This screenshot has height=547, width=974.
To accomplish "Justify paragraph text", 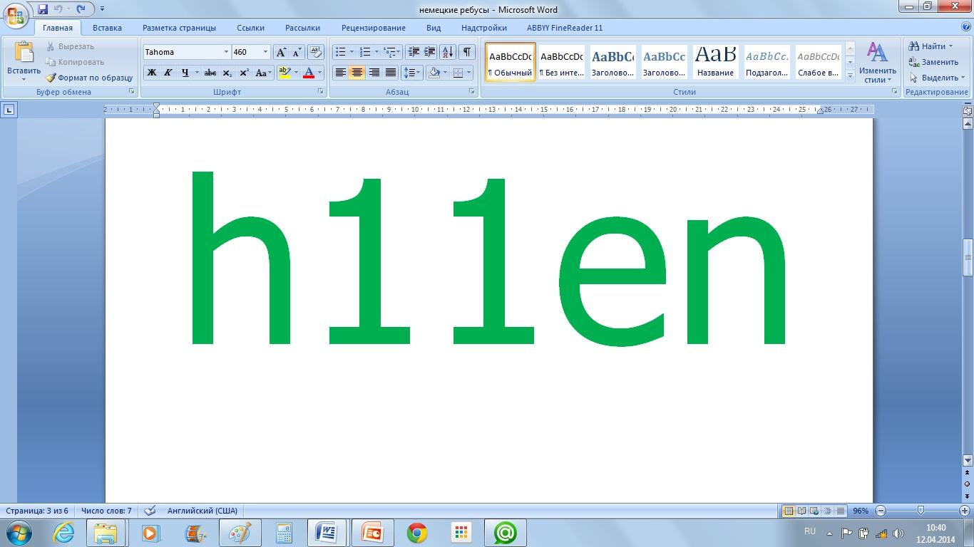I will pyautogui.click(x=391, y=73).
